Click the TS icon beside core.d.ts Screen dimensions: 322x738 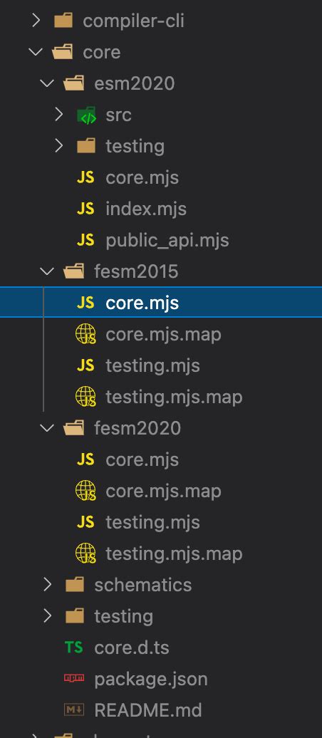pos(74,648)
